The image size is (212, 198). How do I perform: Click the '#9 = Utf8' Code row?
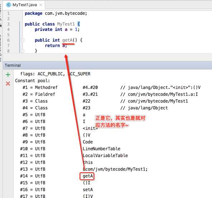point(58,142)
